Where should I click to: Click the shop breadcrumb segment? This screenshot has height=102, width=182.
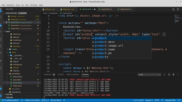(45, 13)
